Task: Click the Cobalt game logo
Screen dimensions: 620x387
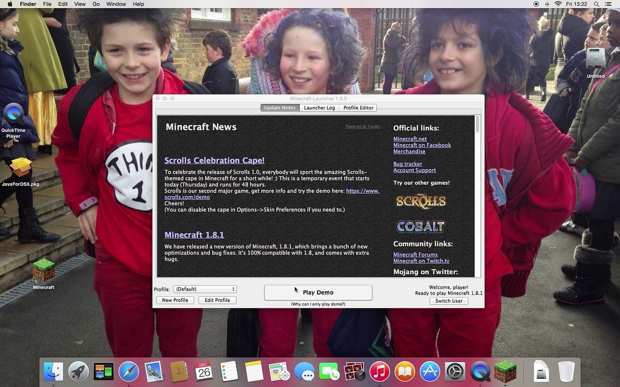Action: tap(421, 226)
